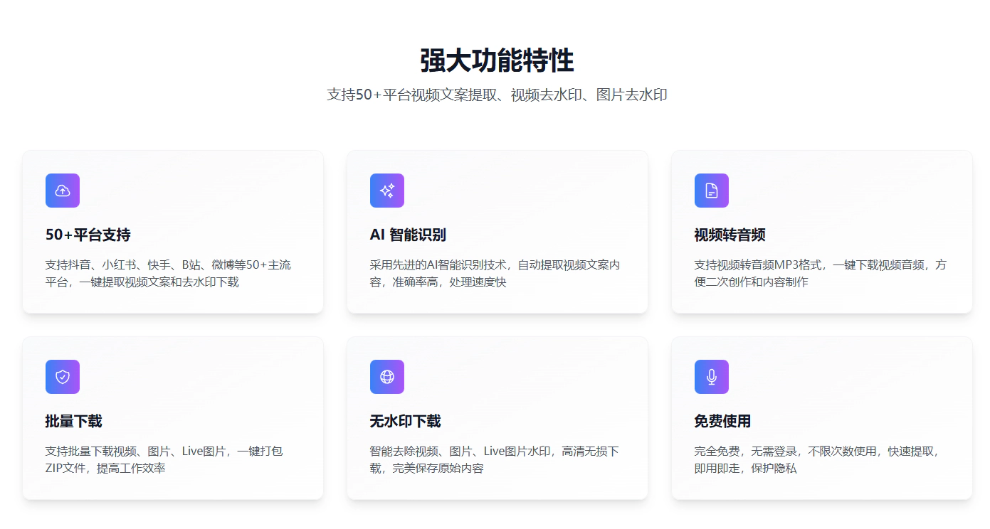990x529 pixels.
Task: Click the description starting with 完全免费，无需登录
Action: coord(817,460)
